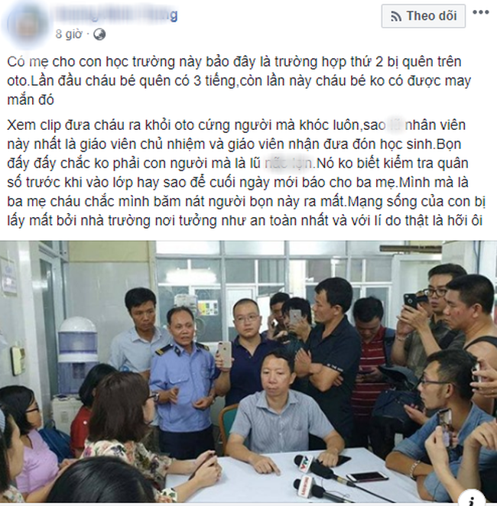The image size is (497, 506).
Task: Follow the author with Theo dõi button
Action: click(x=424, y=16)
